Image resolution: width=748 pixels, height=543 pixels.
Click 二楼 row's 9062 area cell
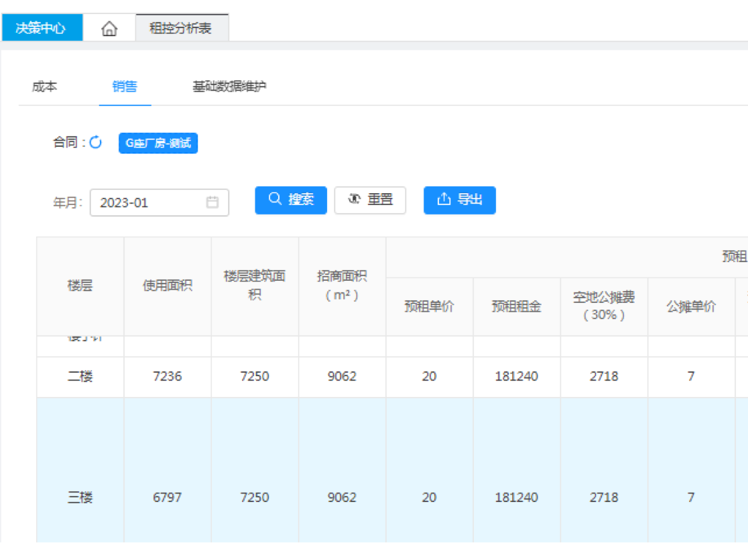[342, 377]
